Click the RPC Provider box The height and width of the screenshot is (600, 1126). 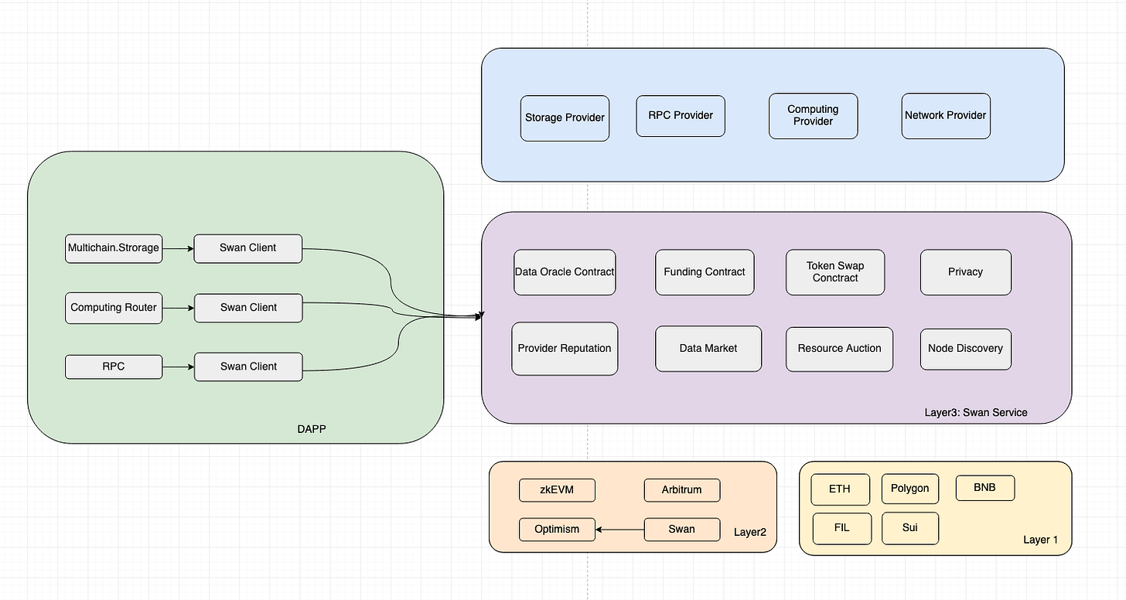point(681,116)
